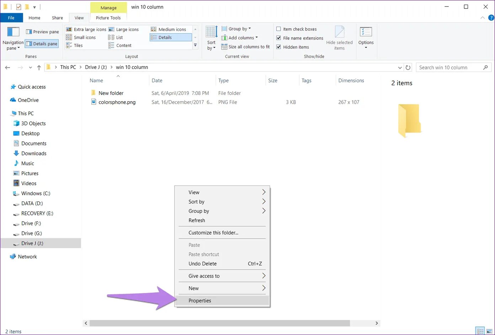495x335 pixels.
Task: Click Drive J (J:) breadcrumb in address bar
Action: pos(96,67)
